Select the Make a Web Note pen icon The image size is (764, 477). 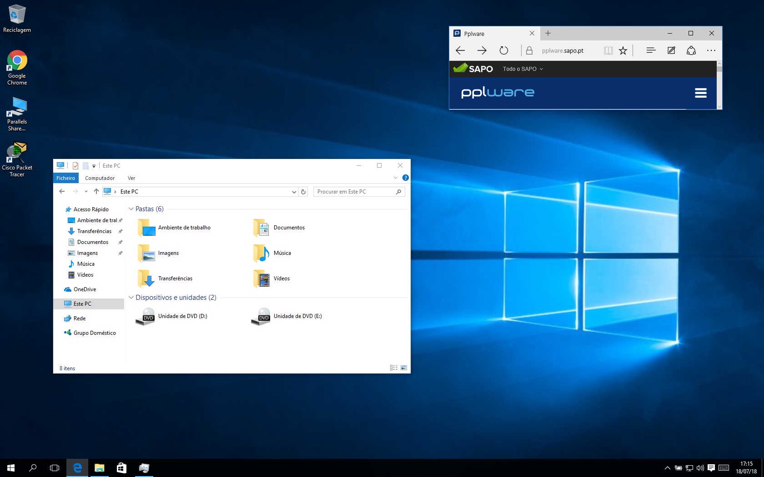[x=671, y=50]
